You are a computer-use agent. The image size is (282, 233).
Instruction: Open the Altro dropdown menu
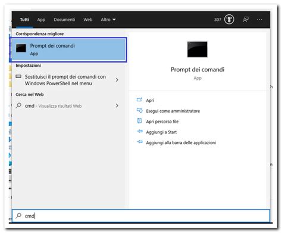tap(108, 20)
